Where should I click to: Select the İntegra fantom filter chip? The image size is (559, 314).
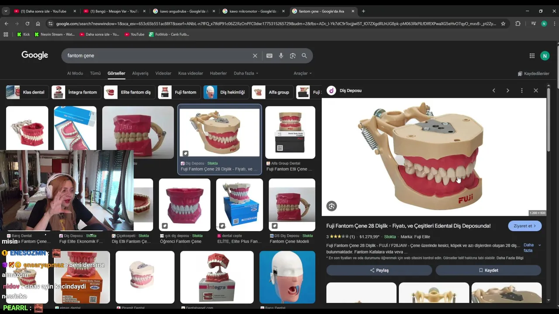click(x=76, y=92)
